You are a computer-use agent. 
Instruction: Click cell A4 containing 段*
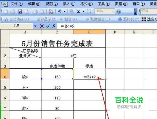coord(25,74)
